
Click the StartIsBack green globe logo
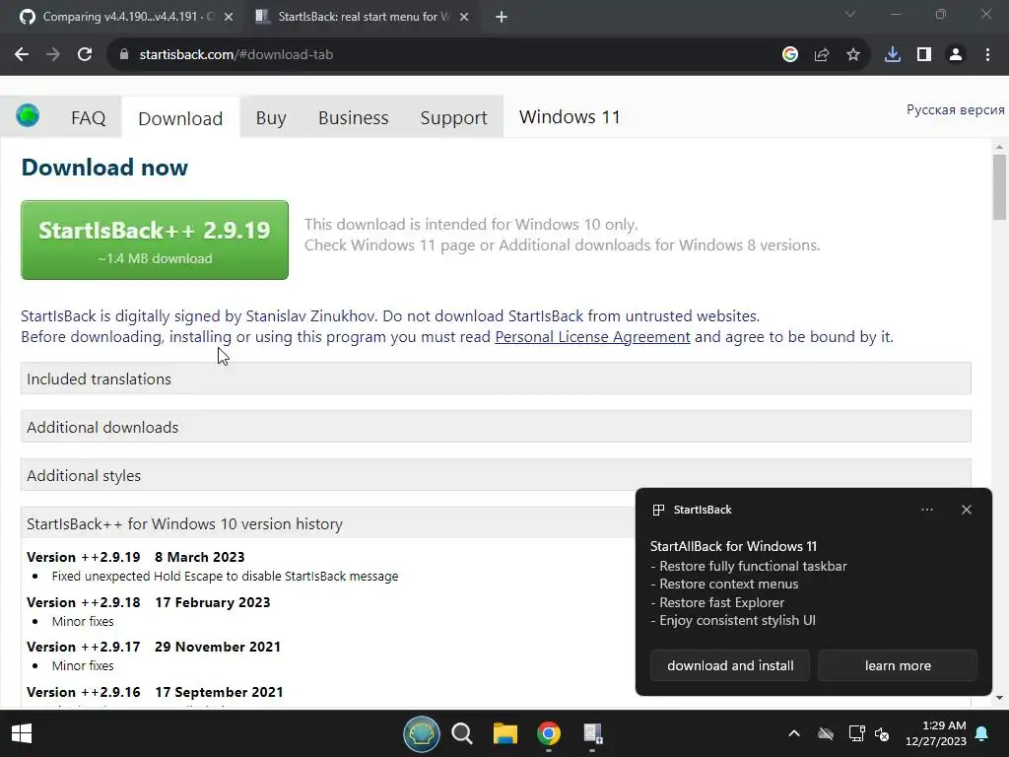point(28,116)
